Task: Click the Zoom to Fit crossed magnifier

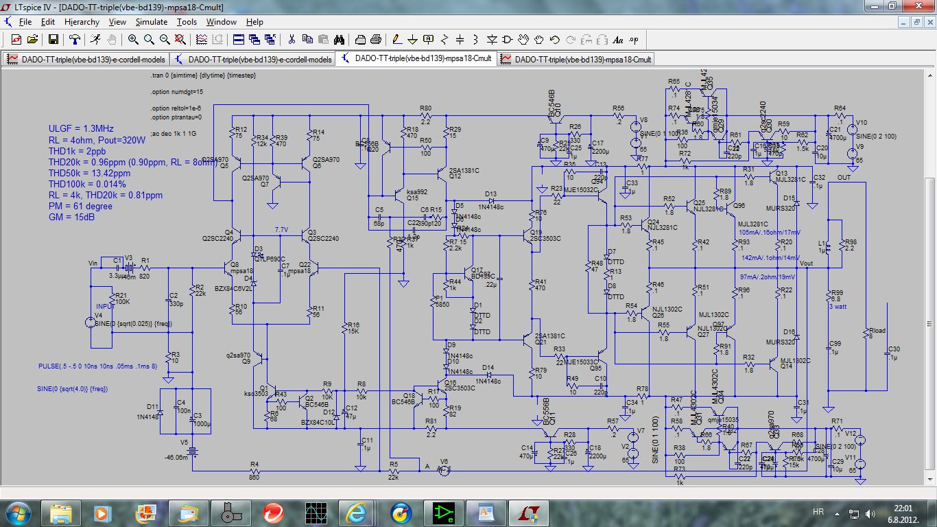Action: pos(180,39)
